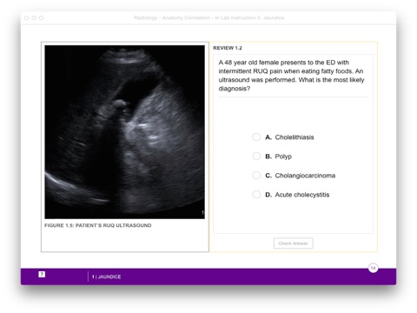Click the window title Radiology - Anatomy Correlation
The height and width of the screenshot is (313, 417).
(208, 17)
